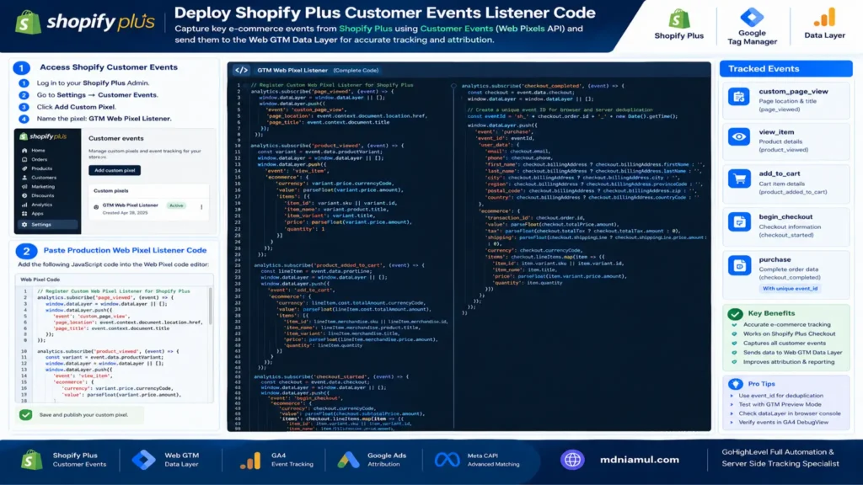Viewport: 863px width, 485px height.
Task: Click the Customer events heading in the mockup
Action: tap(116, 139)
